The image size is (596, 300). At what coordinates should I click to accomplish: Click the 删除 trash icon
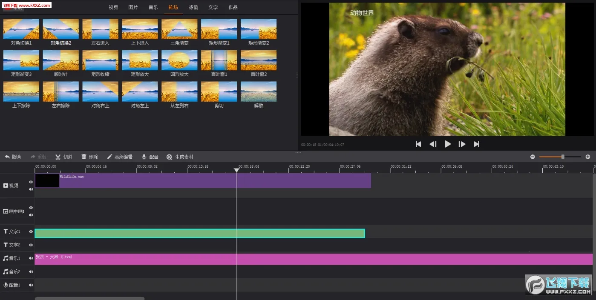pyautogui.click(x=89, y=157)
